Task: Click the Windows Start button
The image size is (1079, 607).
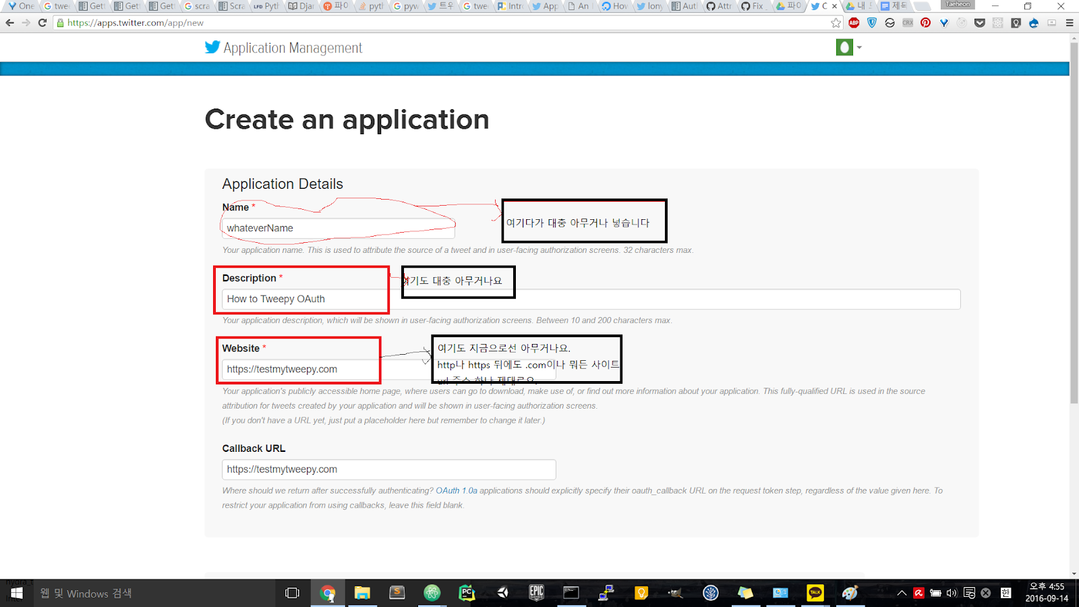Action: (17, 593)
